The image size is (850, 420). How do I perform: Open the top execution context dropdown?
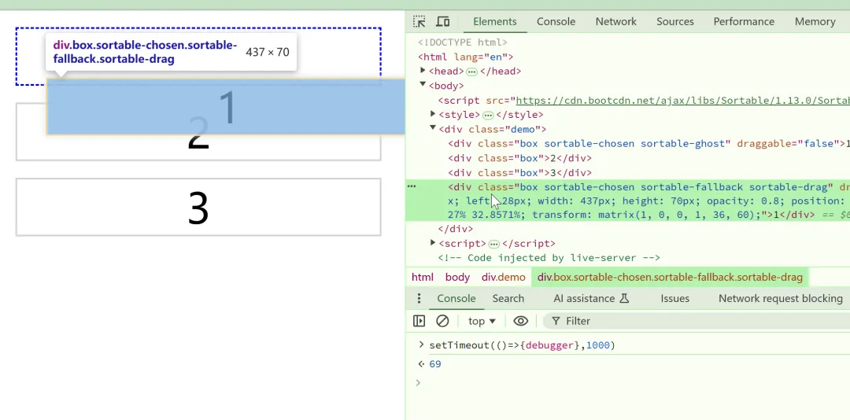point(482,321)
